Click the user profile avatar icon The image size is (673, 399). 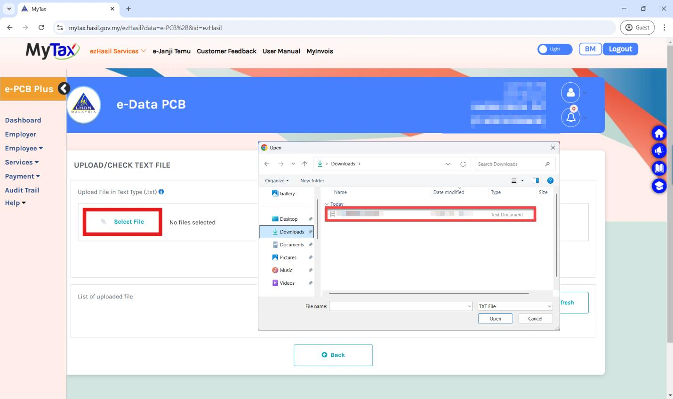pyautogui.click(x=570, y=93)
